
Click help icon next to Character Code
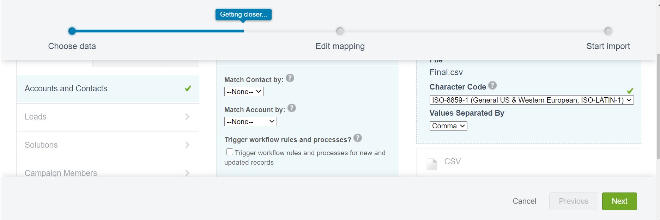tap(492, 86)
